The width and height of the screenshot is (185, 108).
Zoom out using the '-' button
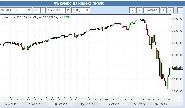point(139,10)
